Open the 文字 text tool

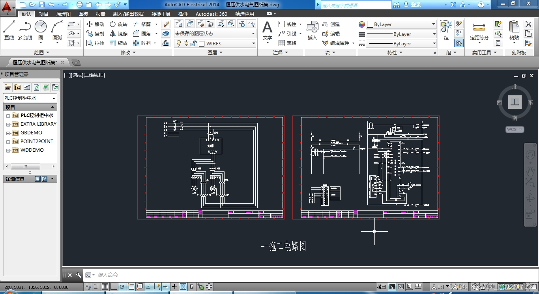(x=268, y=30)
